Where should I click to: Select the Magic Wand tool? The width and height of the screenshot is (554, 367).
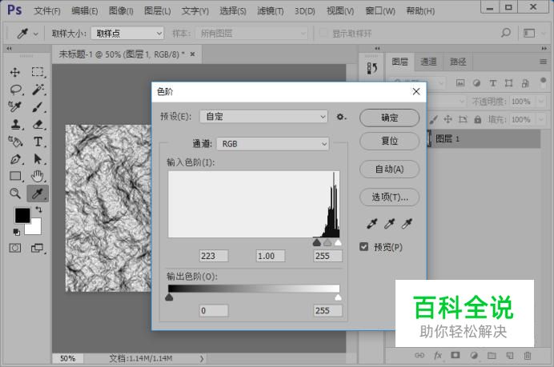click(38, 90)
